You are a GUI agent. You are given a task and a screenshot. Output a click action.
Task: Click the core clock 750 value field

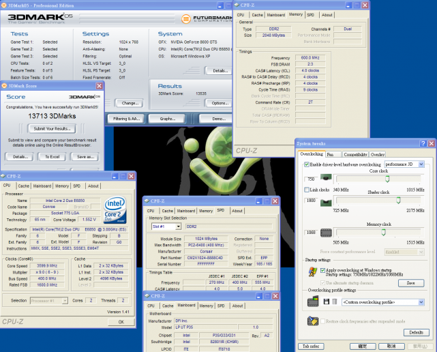click(x=312, y=179)
